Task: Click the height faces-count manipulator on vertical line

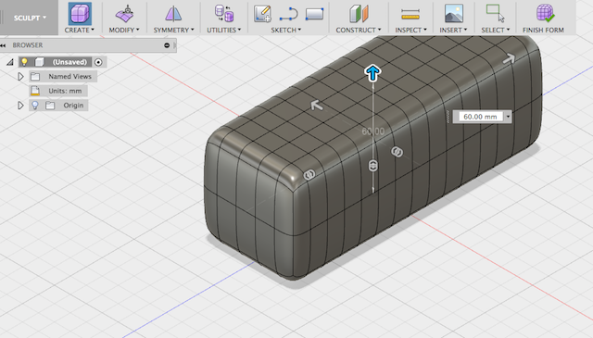Action: (372, 166)
